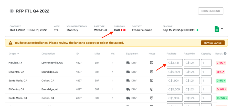This screenshot has height=109, width=234.
Task: Open notes for the El Centro lane with the 25% result
Action: pos(152,72)
